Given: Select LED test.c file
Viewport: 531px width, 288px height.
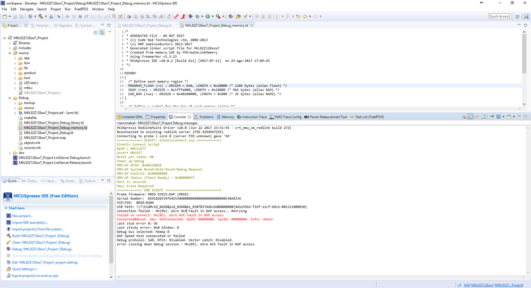Looking at the screenshot, I should pyautogui.click(x=31, y=83).
